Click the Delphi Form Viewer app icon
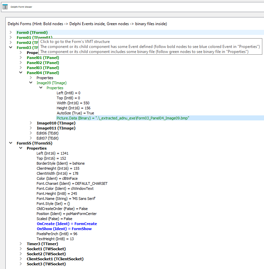 5,7
